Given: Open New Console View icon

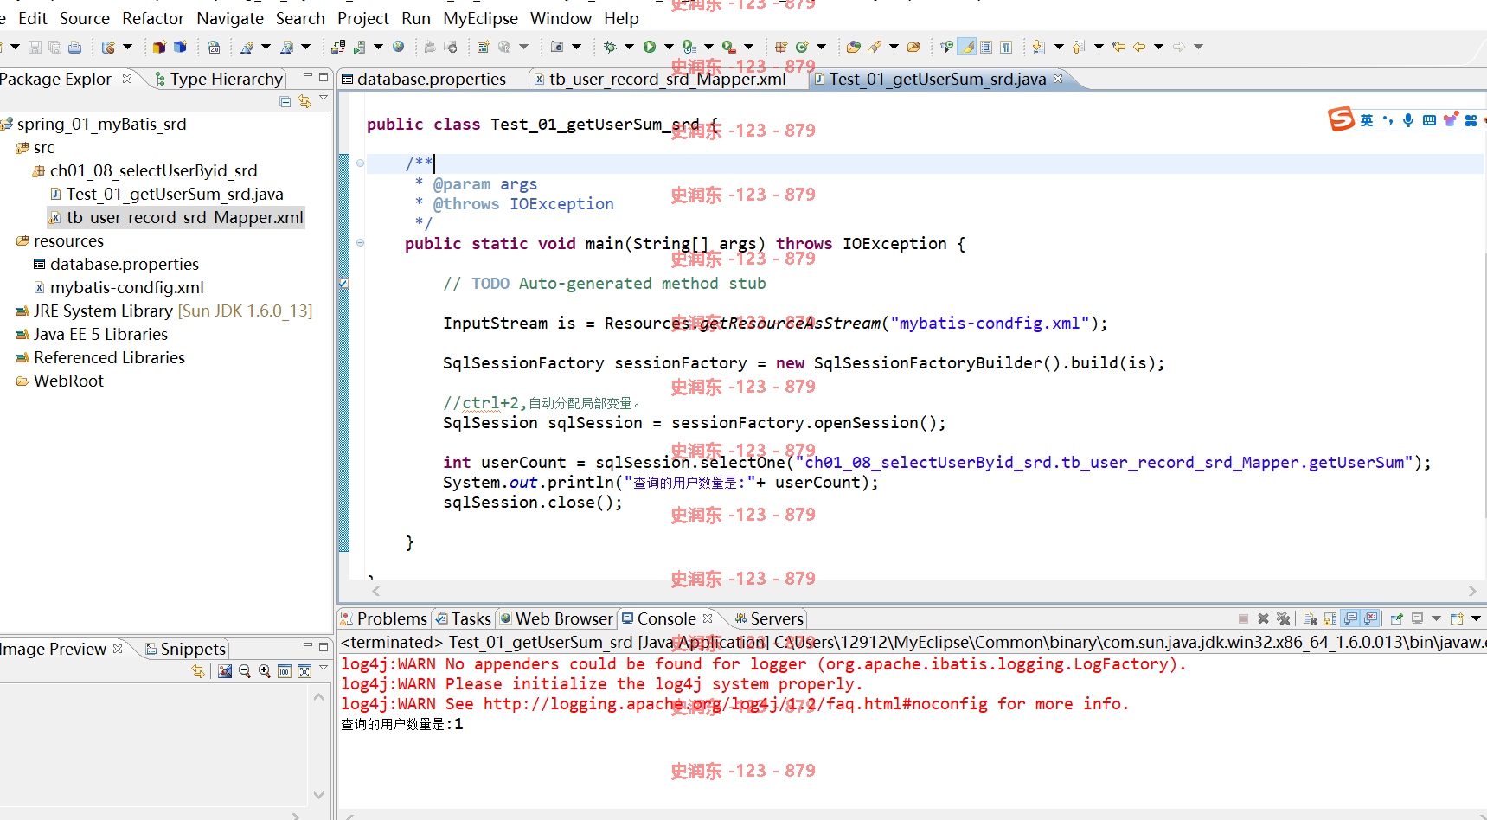Looking at the screenshot, I should click(1457, 618).
